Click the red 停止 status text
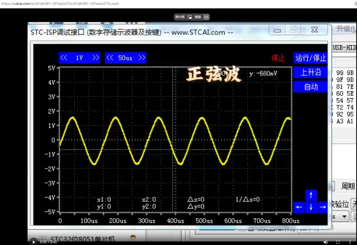The height and width of the screenshot is (245, 357). click(278, 58)
